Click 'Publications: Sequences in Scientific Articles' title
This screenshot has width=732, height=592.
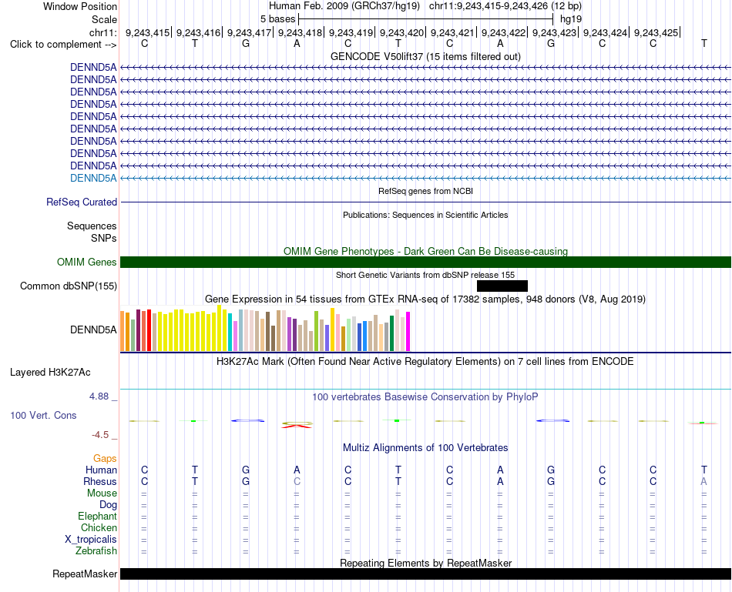426,215
